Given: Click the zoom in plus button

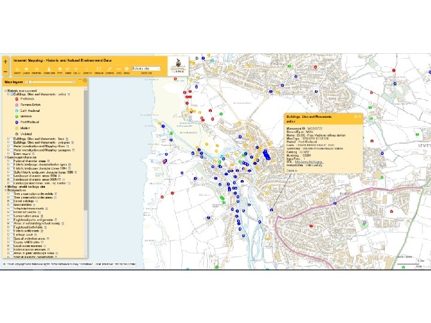Looking at the screenshot, I should [5, 62].
